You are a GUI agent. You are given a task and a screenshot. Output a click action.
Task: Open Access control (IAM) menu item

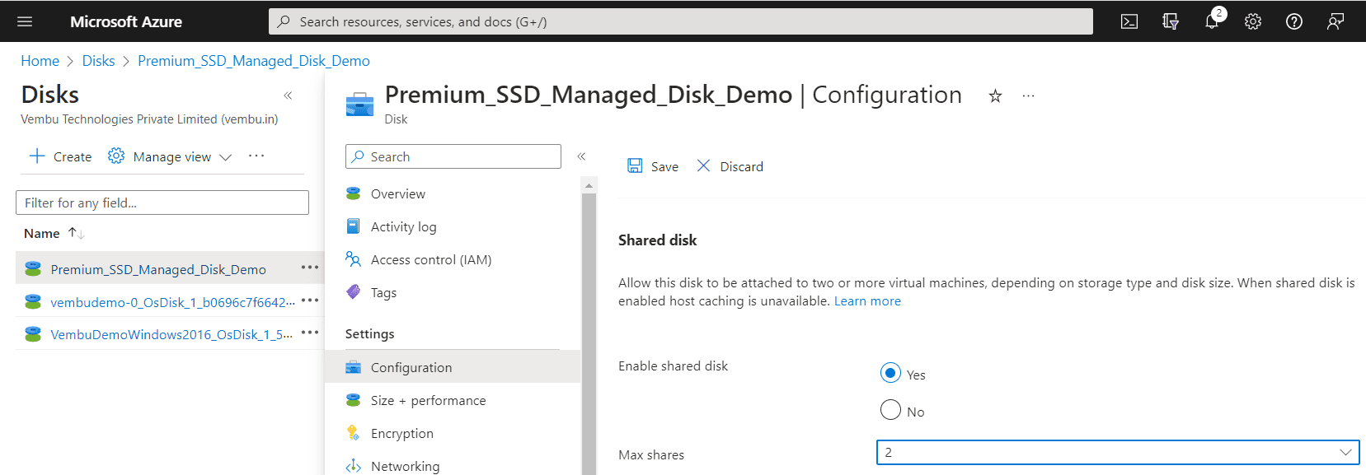[430, 260]
